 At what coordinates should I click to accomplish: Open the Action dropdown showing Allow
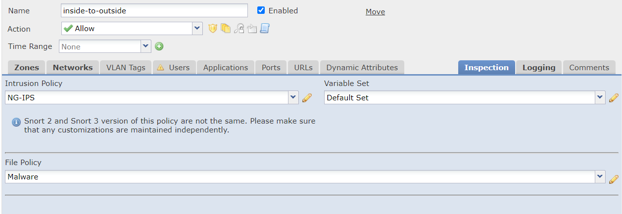coord(197,29)
